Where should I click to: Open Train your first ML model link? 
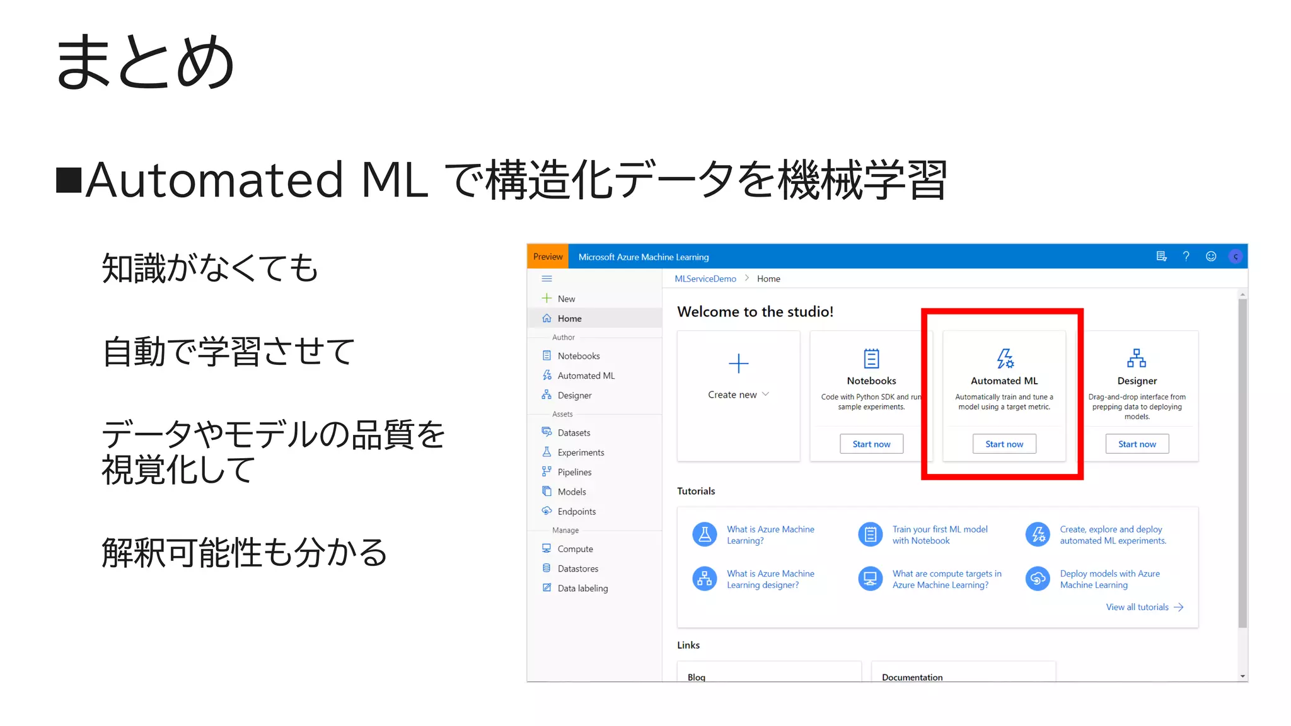coord(940,534)
